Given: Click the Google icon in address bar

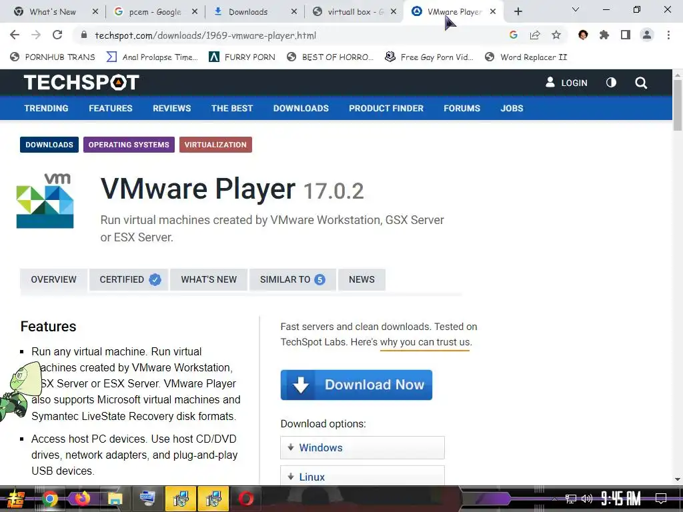Looking at the screenshot, I should pyautogui.click(x=514, y=35).
